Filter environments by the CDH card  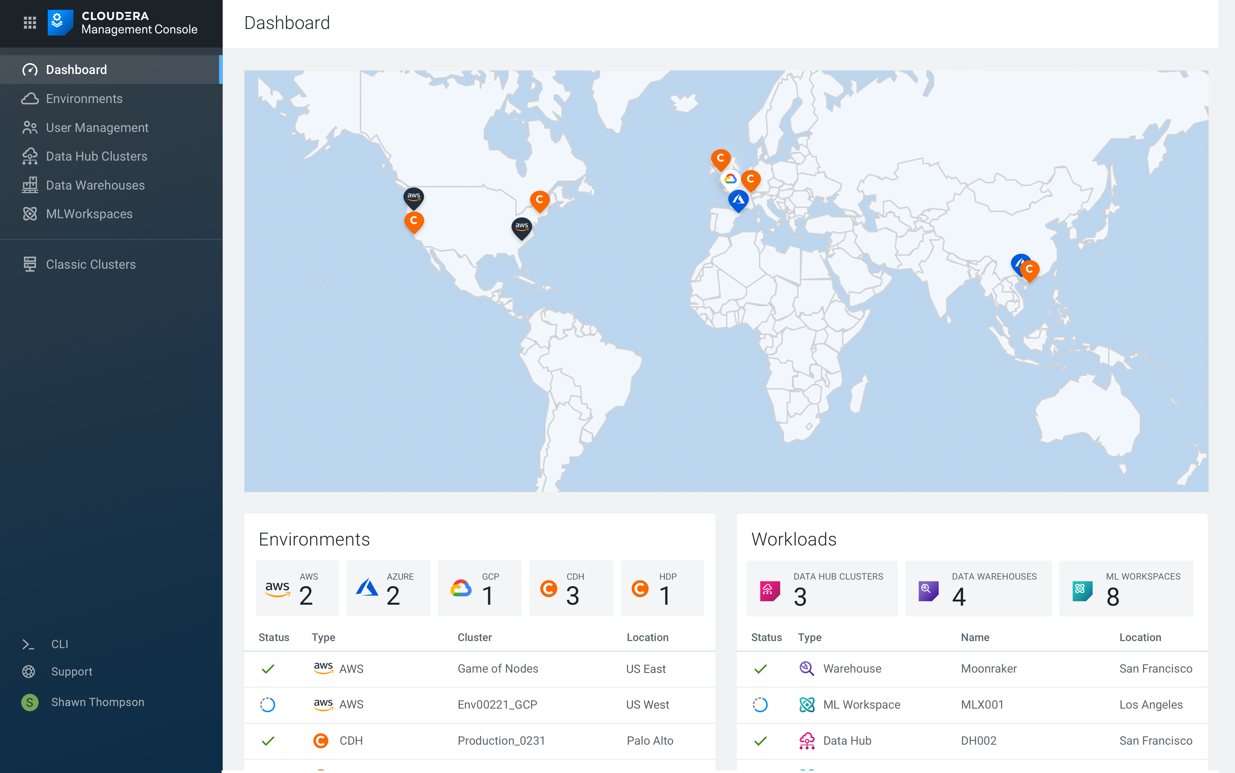(x=571, y=588)
